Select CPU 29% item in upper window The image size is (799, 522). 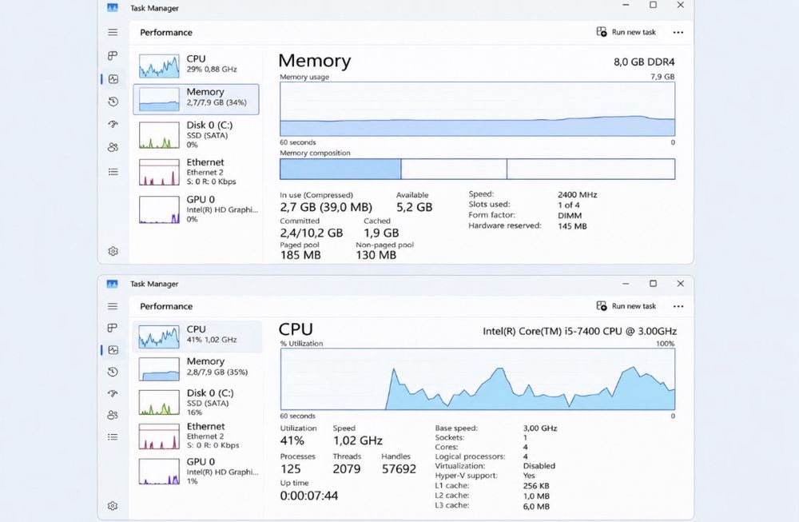[197, 66]
